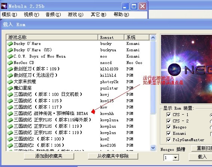The width and height of the screenshot is (212, 167).
Task: Click the Nebula app icon in the title bar
Action: tap(4, 6)
